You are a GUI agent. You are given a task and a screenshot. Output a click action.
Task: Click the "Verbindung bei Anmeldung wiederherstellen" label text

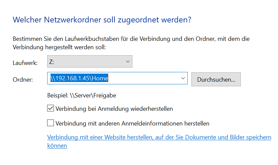pos(114,109)
